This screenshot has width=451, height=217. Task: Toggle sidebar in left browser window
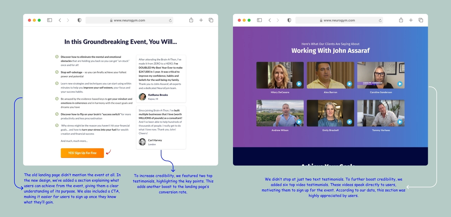(x=50, y=20)
